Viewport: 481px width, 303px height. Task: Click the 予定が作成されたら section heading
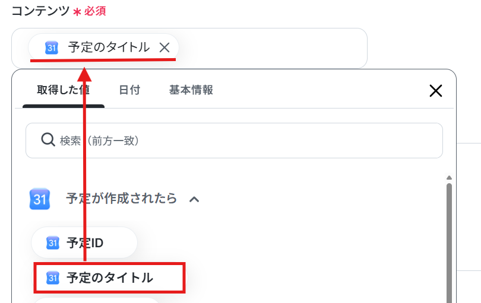122,199
